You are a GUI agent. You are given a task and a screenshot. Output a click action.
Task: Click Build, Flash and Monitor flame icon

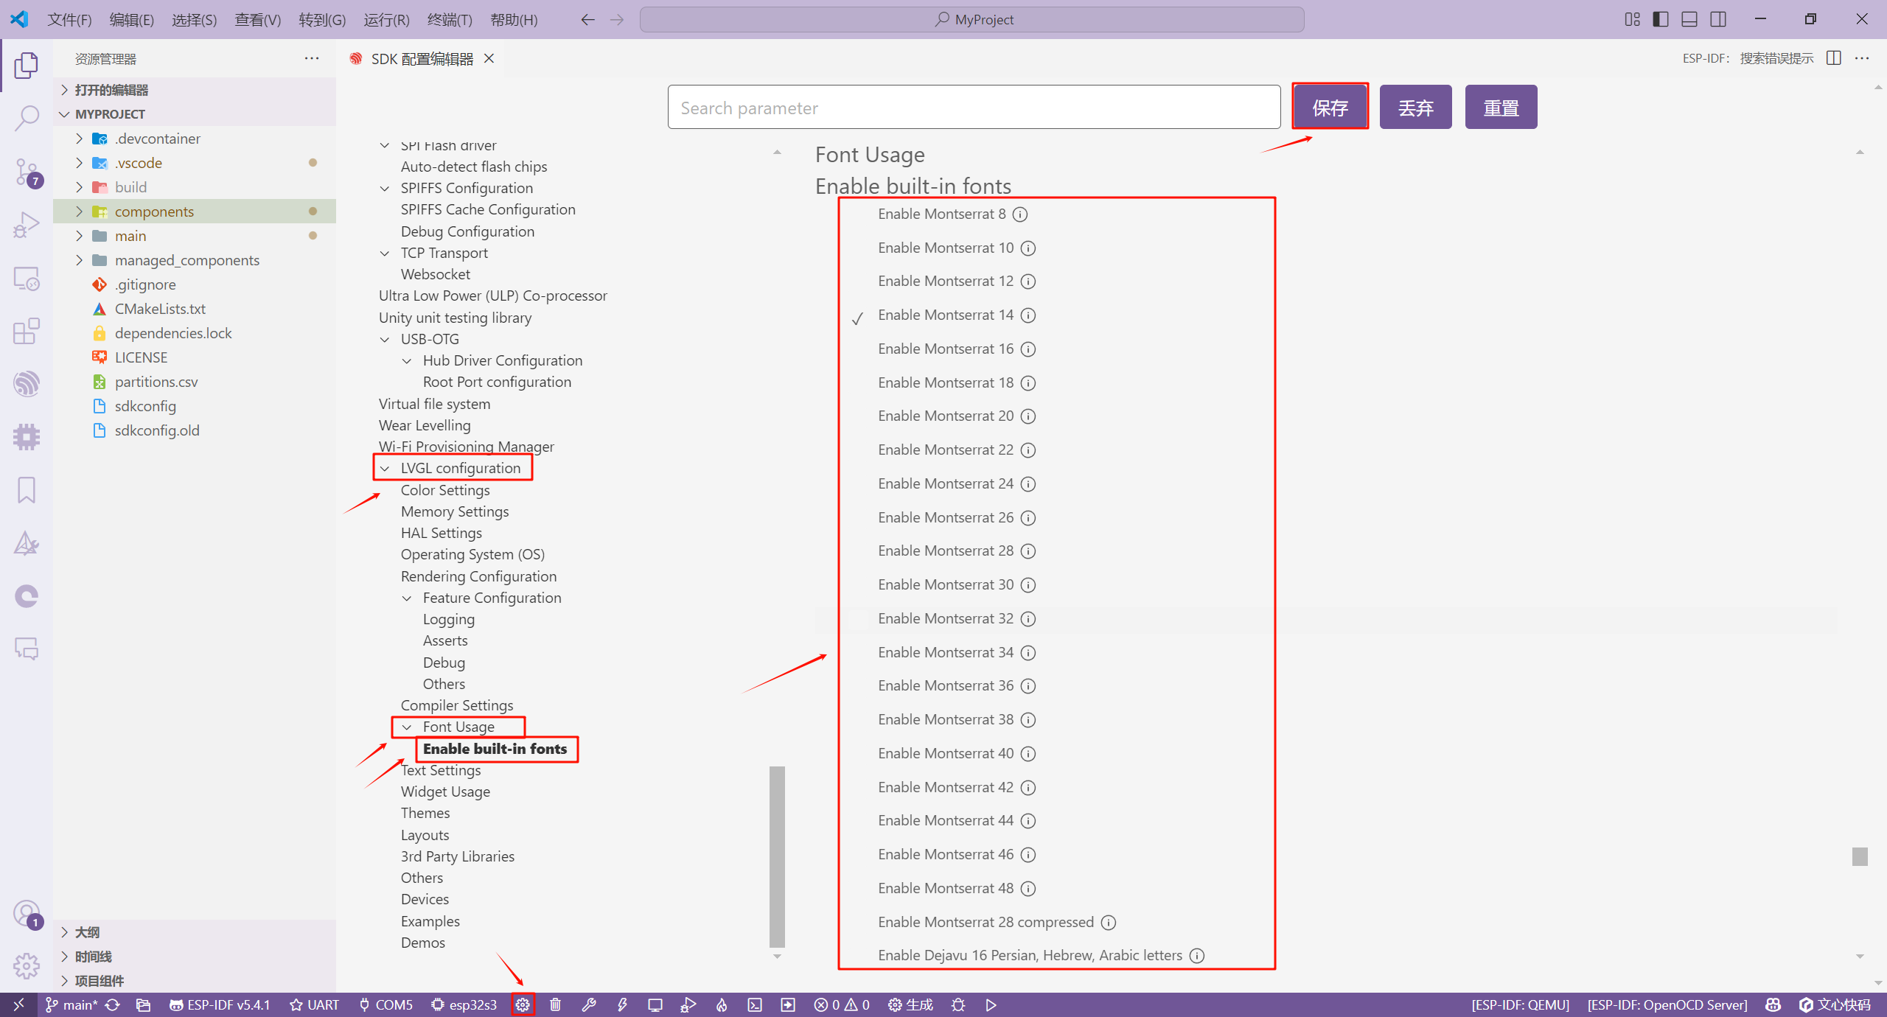point(722,1004)
